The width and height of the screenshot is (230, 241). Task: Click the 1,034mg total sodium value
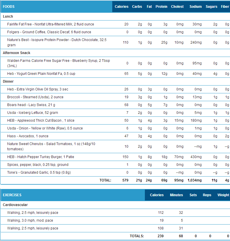point(195,180)
